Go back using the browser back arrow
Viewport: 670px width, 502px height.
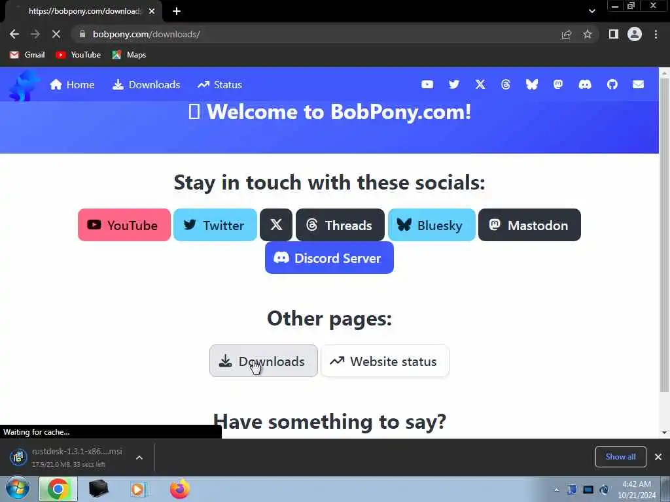[14, 34]
